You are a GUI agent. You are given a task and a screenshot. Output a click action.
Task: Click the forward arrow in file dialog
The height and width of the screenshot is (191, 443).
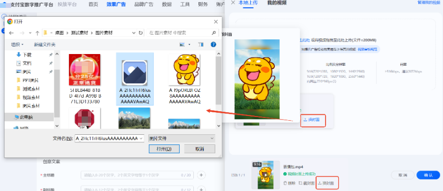click(x=22, y=33)
